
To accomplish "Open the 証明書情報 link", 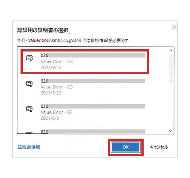I will [29, 147].
